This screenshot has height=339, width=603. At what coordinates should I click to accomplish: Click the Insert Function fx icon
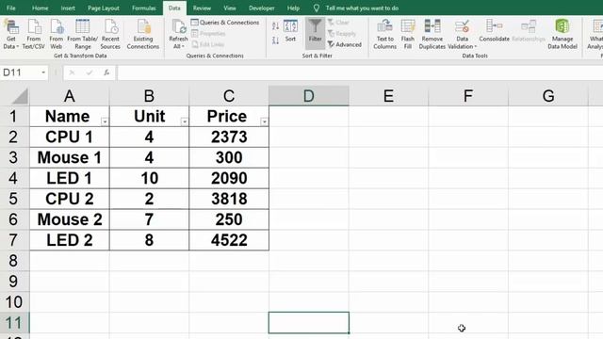click(x=106, y=73)
